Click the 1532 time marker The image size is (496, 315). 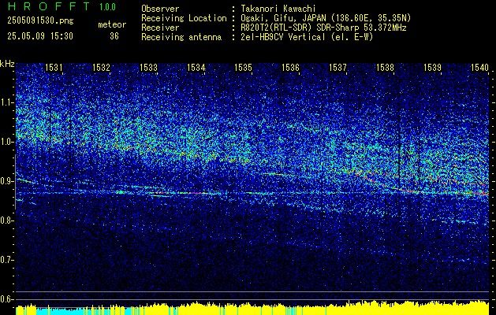click(x=101, y=67)
